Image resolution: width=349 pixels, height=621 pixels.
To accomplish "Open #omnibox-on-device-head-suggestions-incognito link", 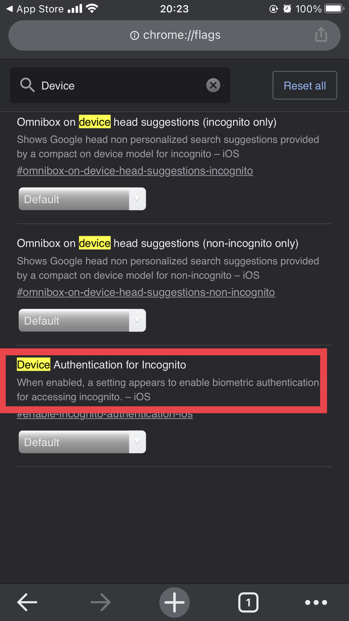I will [135, 171].
